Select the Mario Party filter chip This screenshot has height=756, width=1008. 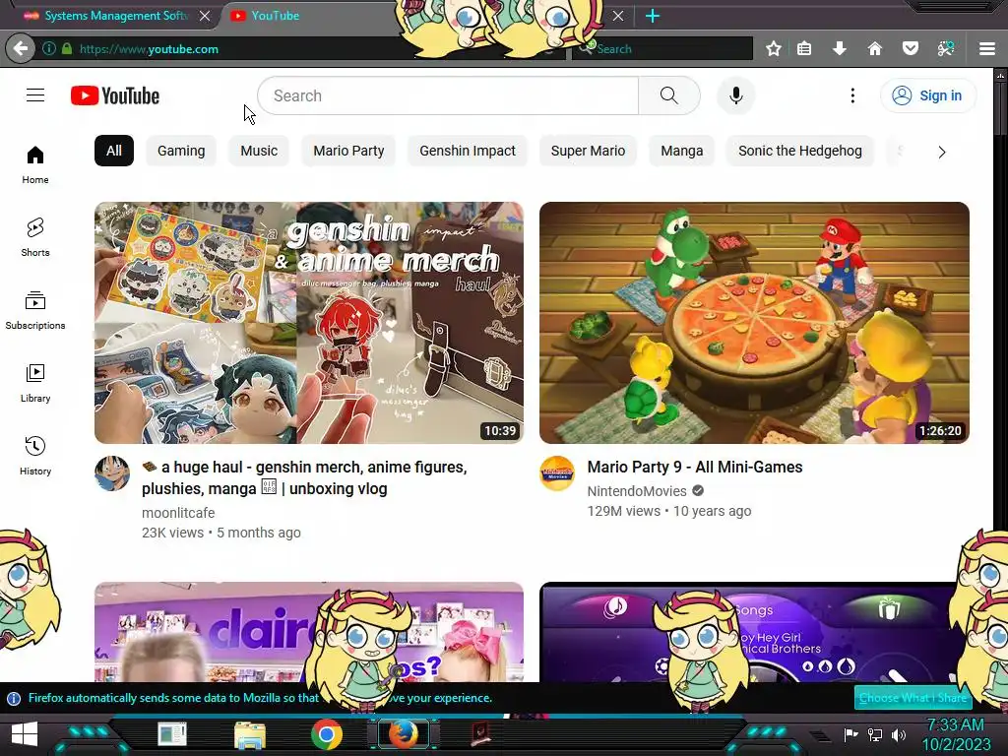[x=348, y=151]
